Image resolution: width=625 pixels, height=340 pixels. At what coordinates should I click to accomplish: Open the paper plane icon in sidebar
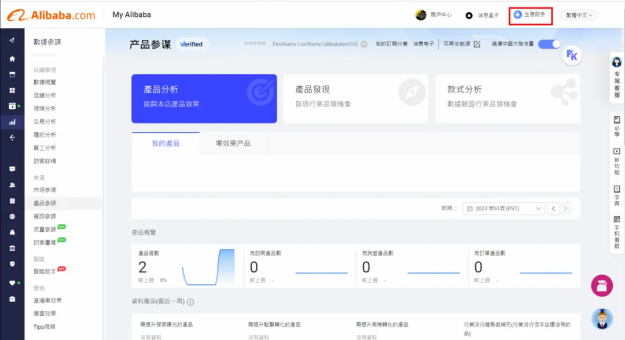(x=12, y=40)
